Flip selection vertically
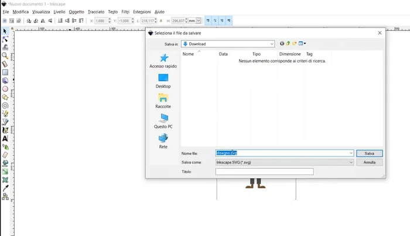This screenshot has height=236, width=410. 50,20
